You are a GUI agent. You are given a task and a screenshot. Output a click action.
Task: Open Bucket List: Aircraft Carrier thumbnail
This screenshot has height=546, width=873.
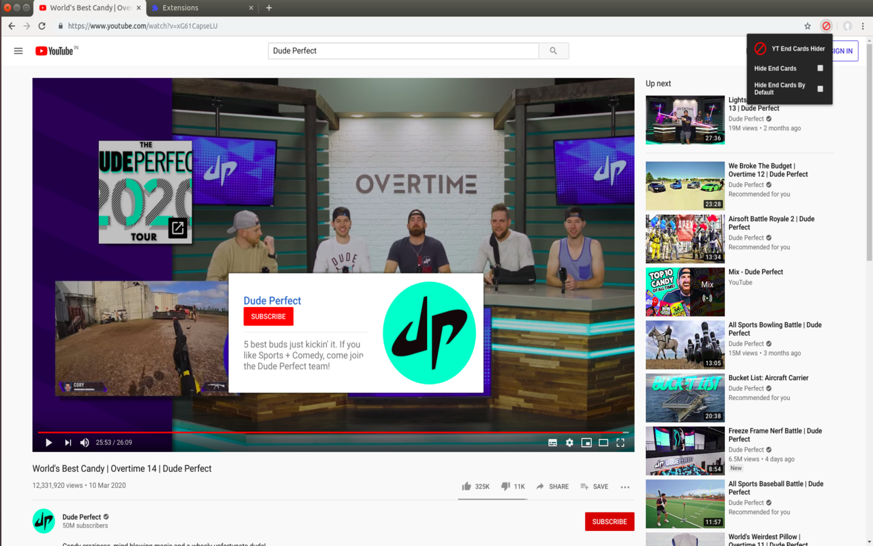click(685, 398)
